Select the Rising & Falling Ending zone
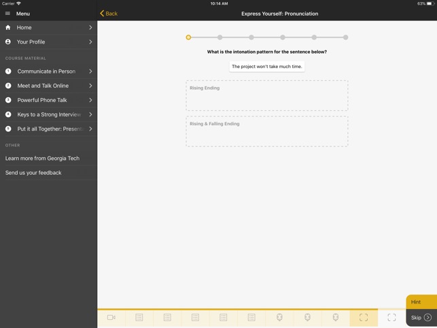Screen dimensions: 437x328 point(266,131)
